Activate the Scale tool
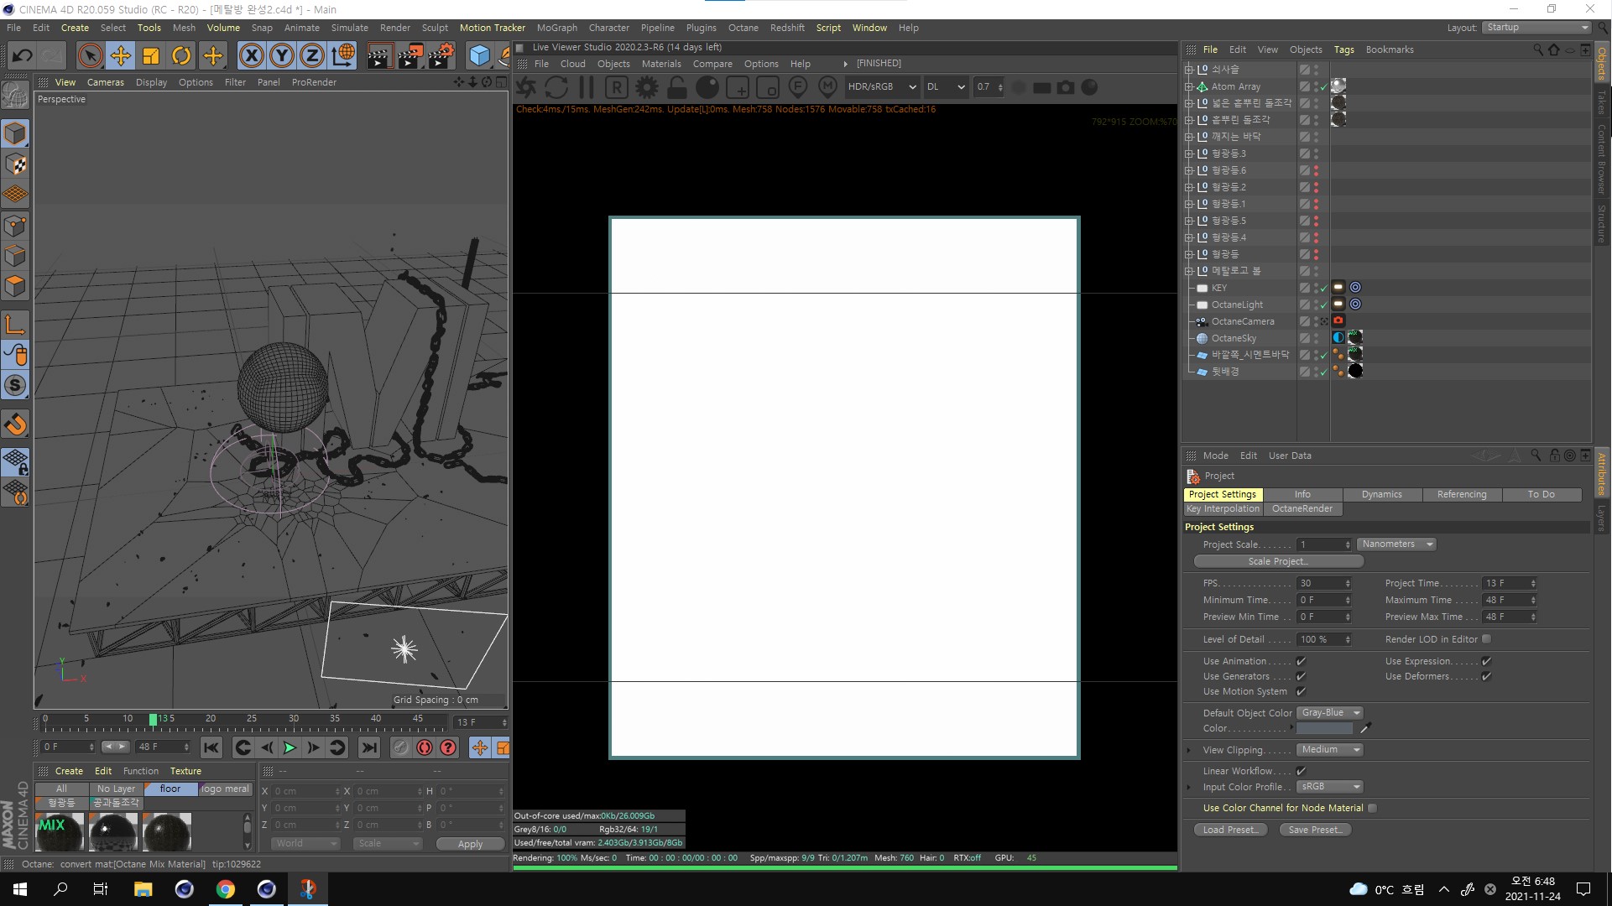 [151, 56]
